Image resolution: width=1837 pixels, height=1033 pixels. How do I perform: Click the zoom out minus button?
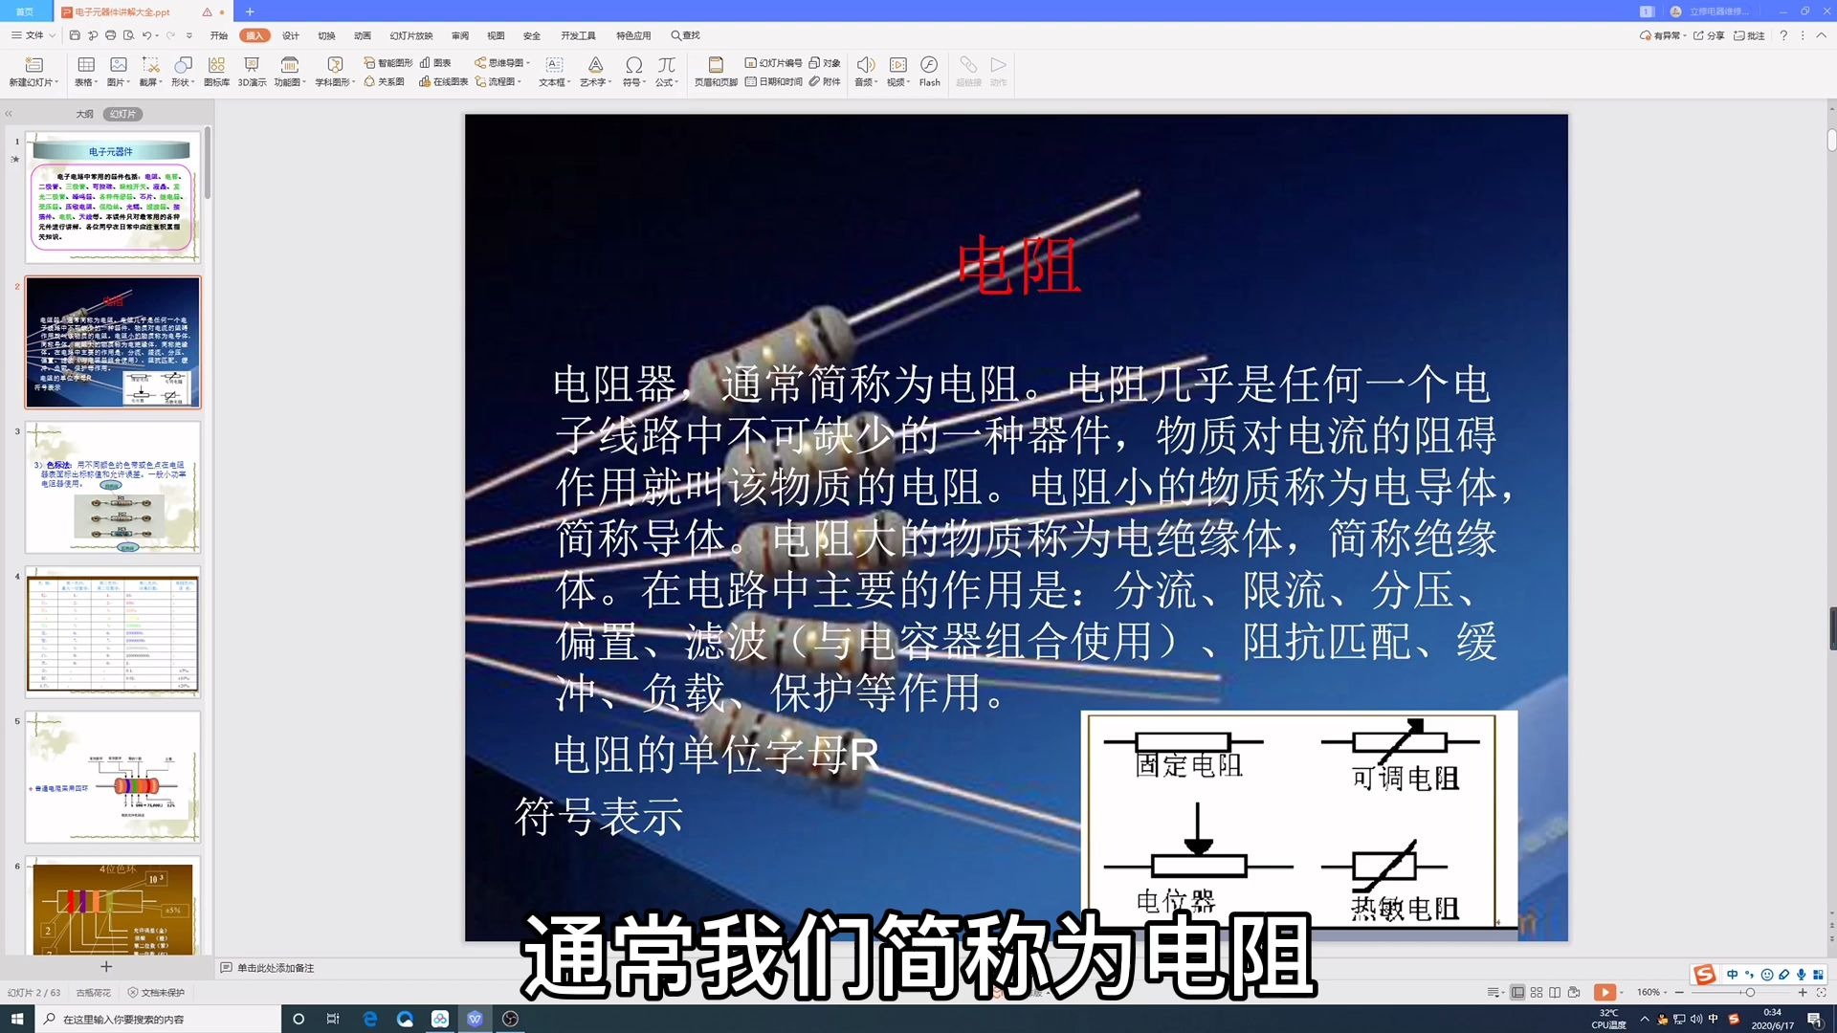(1679, 993)
